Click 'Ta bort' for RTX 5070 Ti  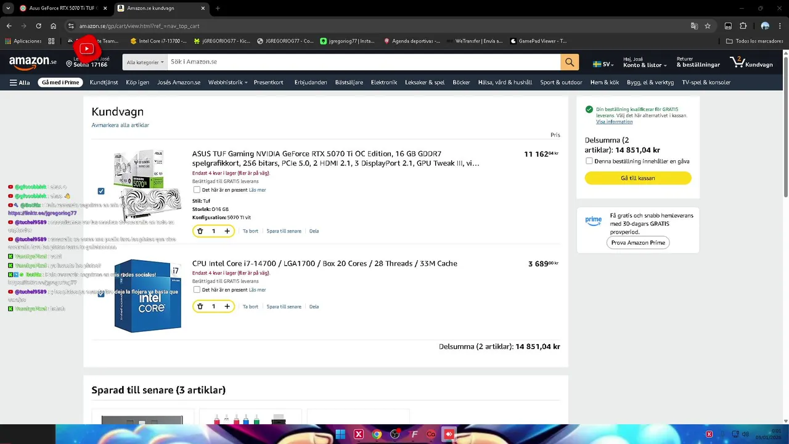[x=250, y=231]
